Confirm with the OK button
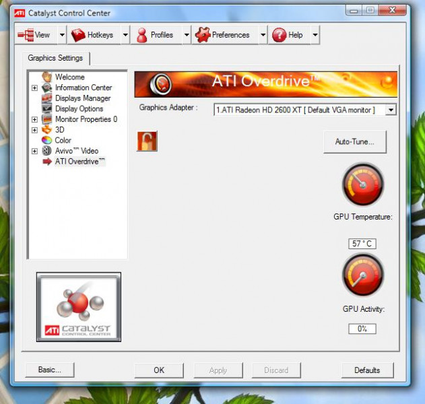The width and height of the screenshot is (425, 404). tap(159, 370)
